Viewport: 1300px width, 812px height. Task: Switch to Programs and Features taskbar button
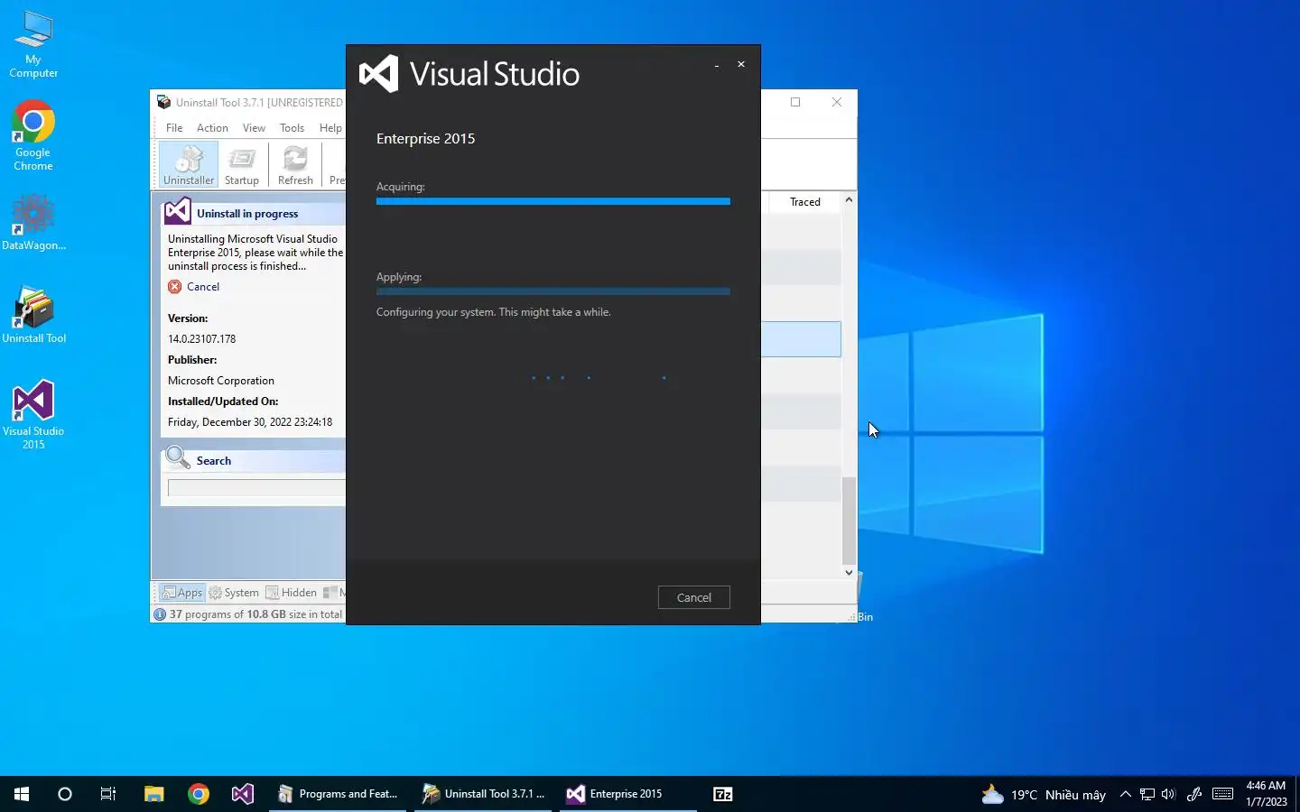339,794
